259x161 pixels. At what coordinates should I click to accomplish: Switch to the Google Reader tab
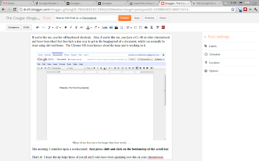49,3
